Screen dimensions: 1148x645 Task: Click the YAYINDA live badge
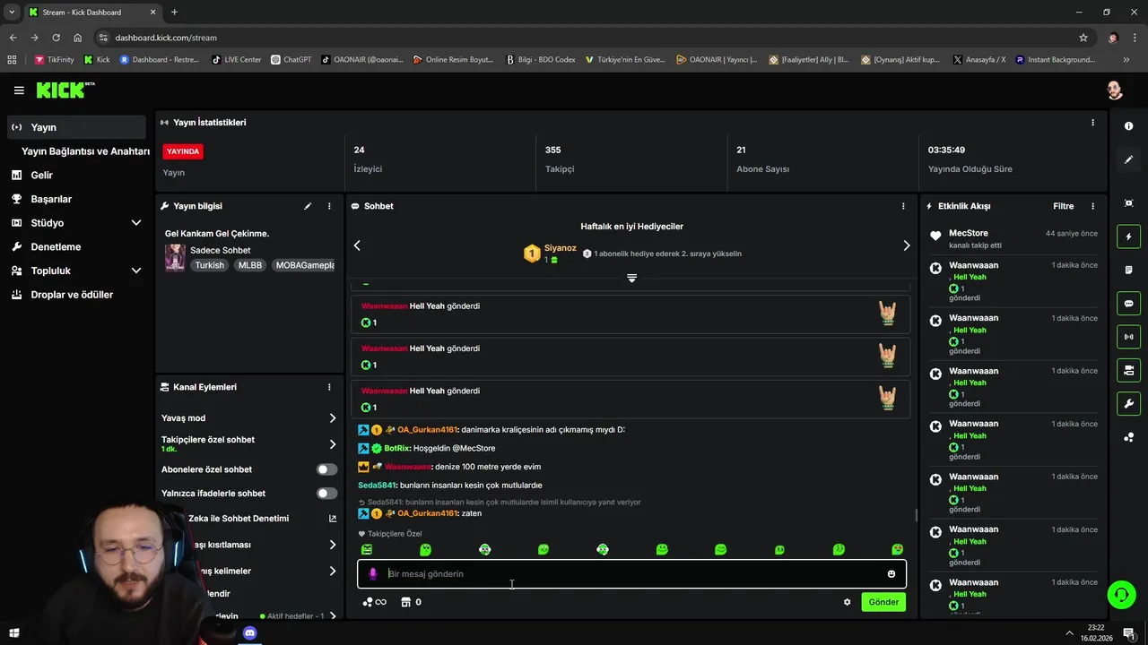pyautogui.click(x=183, y=151)
